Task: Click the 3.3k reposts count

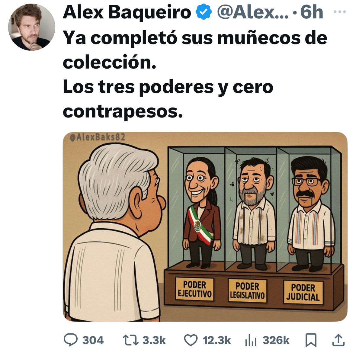Action: pos(154,340)
